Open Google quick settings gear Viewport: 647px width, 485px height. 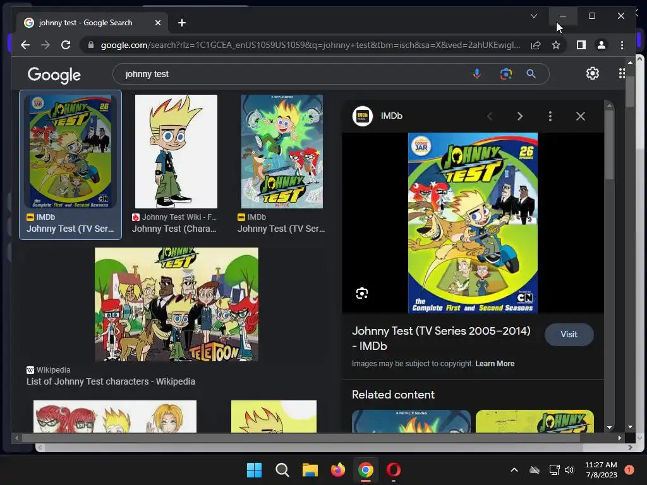pos(593,73)
